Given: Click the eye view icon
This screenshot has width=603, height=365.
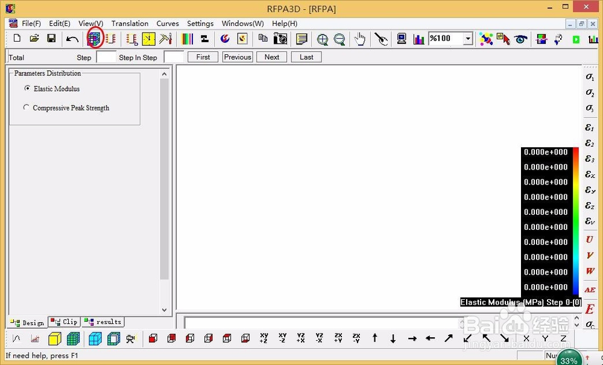Looking at the screenshot, I should click(521, 39).
